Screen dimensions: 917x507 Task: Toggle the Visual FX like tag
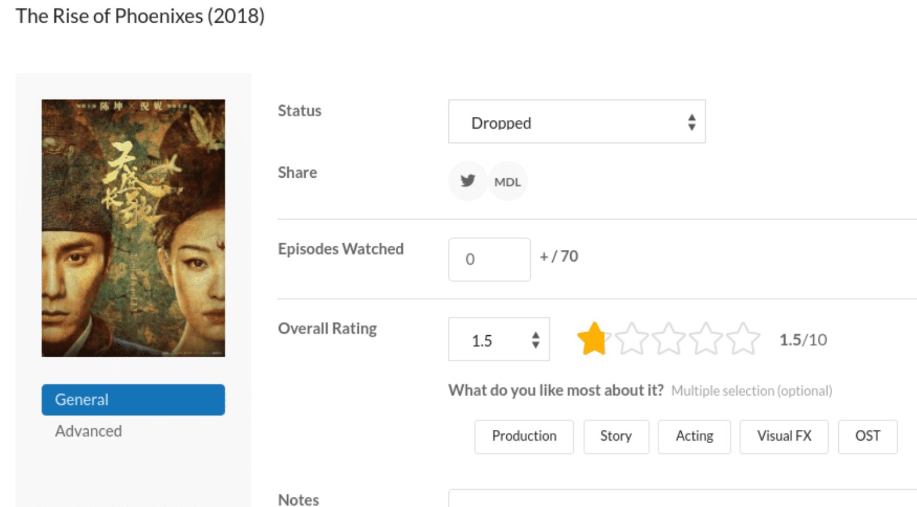(x=783, y=436)
